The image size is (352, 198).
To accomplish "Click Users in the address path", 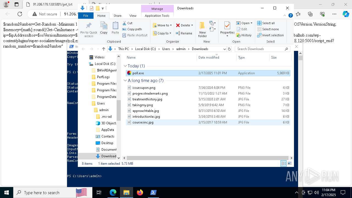I will (166, 49).
